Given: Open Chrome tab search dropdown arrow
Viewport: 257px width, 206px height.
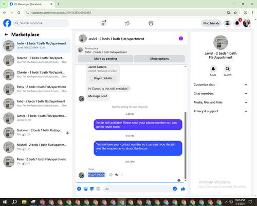Looking at the screenshot, I should [4, 4].
